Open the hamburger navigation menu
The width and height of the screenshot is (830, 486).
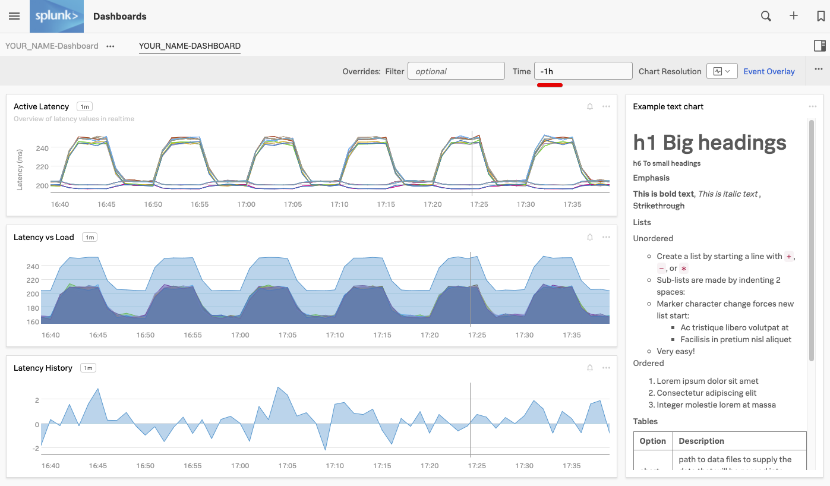click(x=14, y=16)
